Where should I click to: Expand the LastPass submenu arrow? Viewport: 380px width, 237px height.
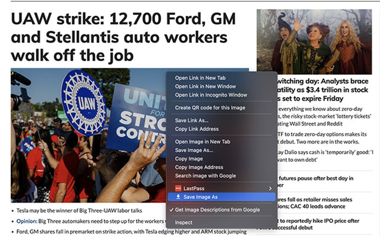click(270, 188)
